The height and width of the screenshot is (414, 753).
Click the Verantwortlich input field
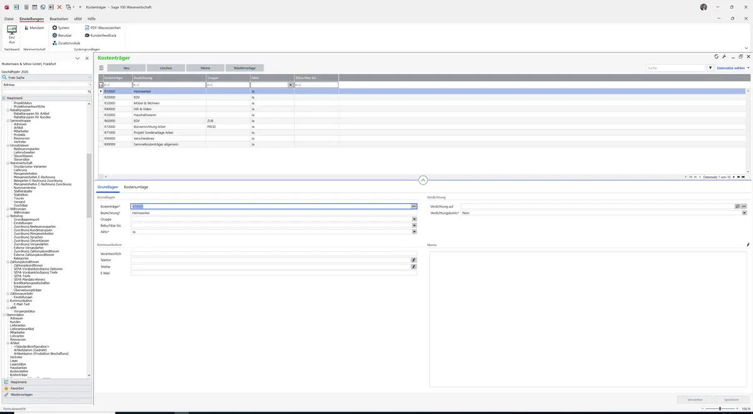coord(274,253)
